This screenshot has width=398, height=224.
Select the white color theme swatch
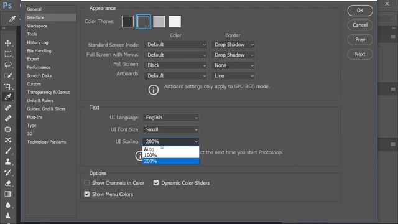click(x=175, y=22)
